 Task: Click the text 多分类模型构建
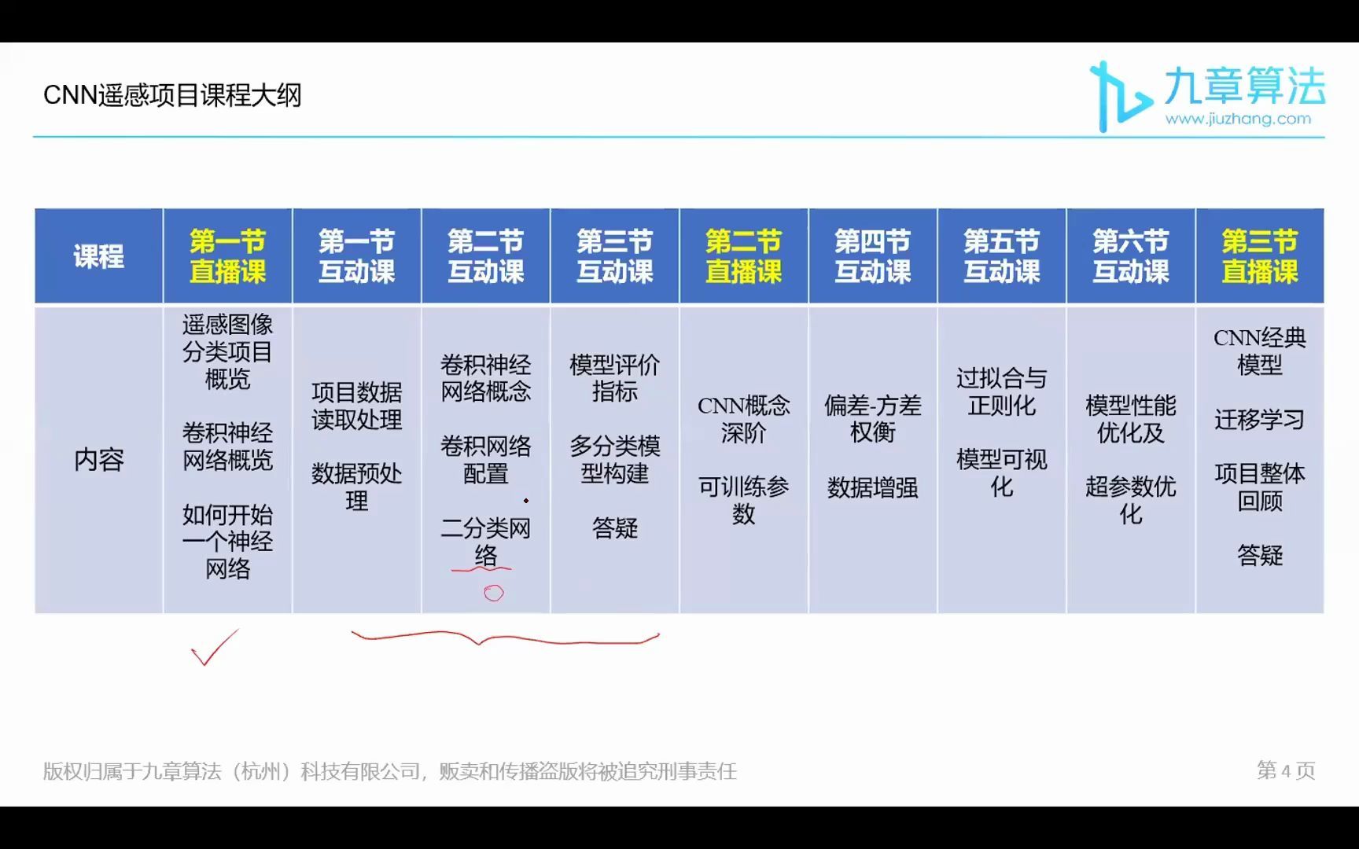[x=614, y=460]
